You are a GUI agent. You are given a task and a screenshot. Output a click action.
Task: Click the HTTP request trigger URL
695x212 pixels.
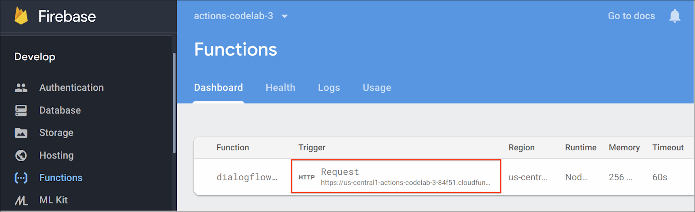405,183
